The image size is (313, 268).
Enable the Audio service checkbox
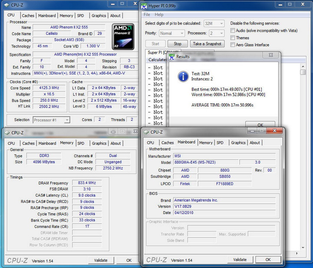click(233, 31)
